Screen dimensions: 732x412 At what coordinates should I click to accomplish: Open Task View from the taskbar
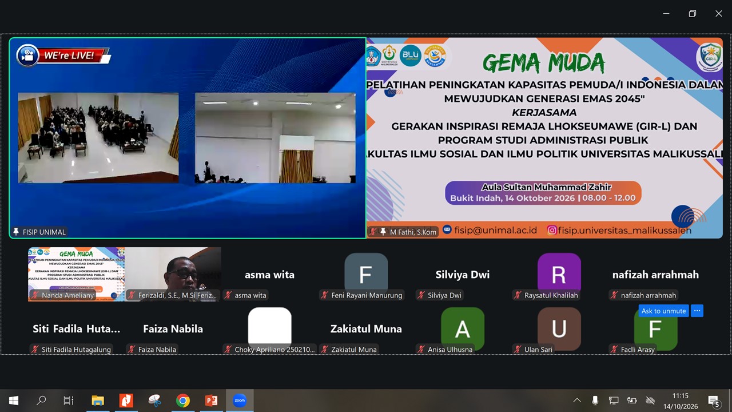click(69, 401)
